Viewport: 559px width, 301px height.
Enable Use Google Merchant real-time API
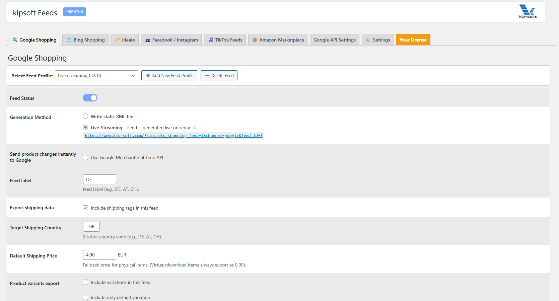coord(85,157)
